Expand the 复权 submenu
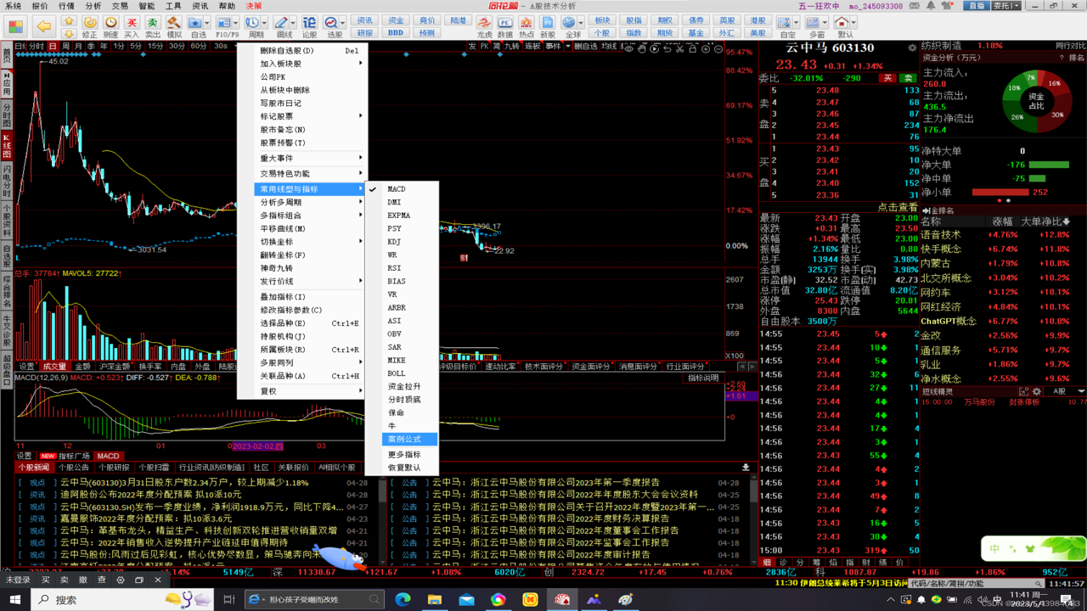This screenshot has height=611, width=1087. [309, 391]
